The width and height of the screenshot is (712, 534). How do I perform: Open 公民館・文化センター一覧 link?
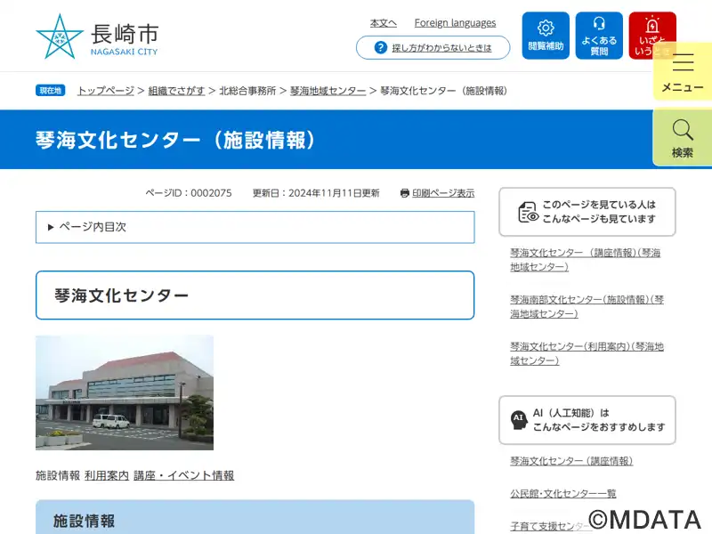point(563,493)
